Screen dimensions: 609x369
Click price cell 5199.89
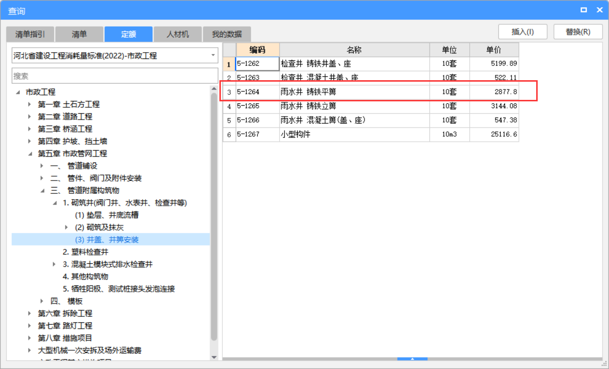(x=494, y=64)
